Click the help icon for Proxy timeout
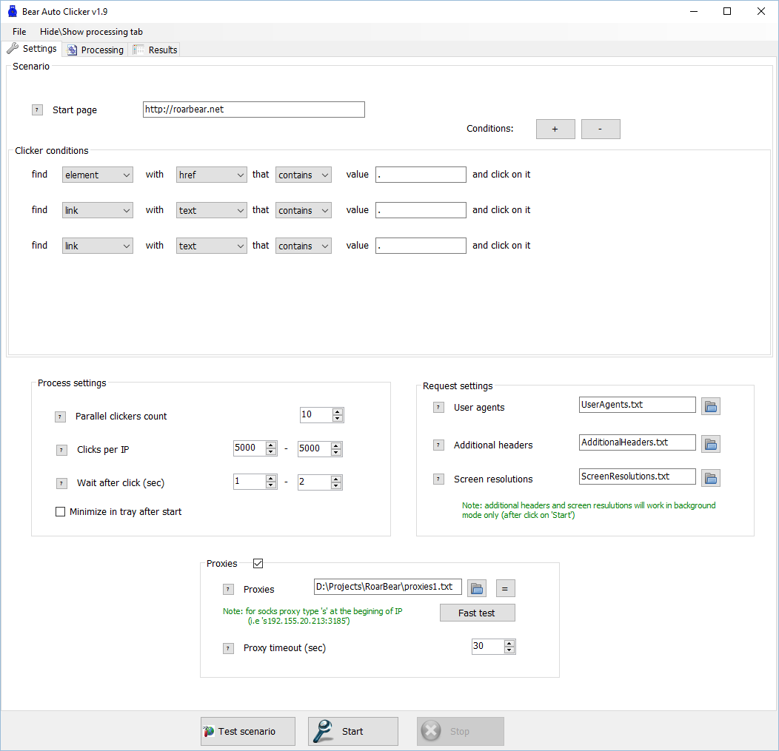The image size is (779, 751). [228, 648]
